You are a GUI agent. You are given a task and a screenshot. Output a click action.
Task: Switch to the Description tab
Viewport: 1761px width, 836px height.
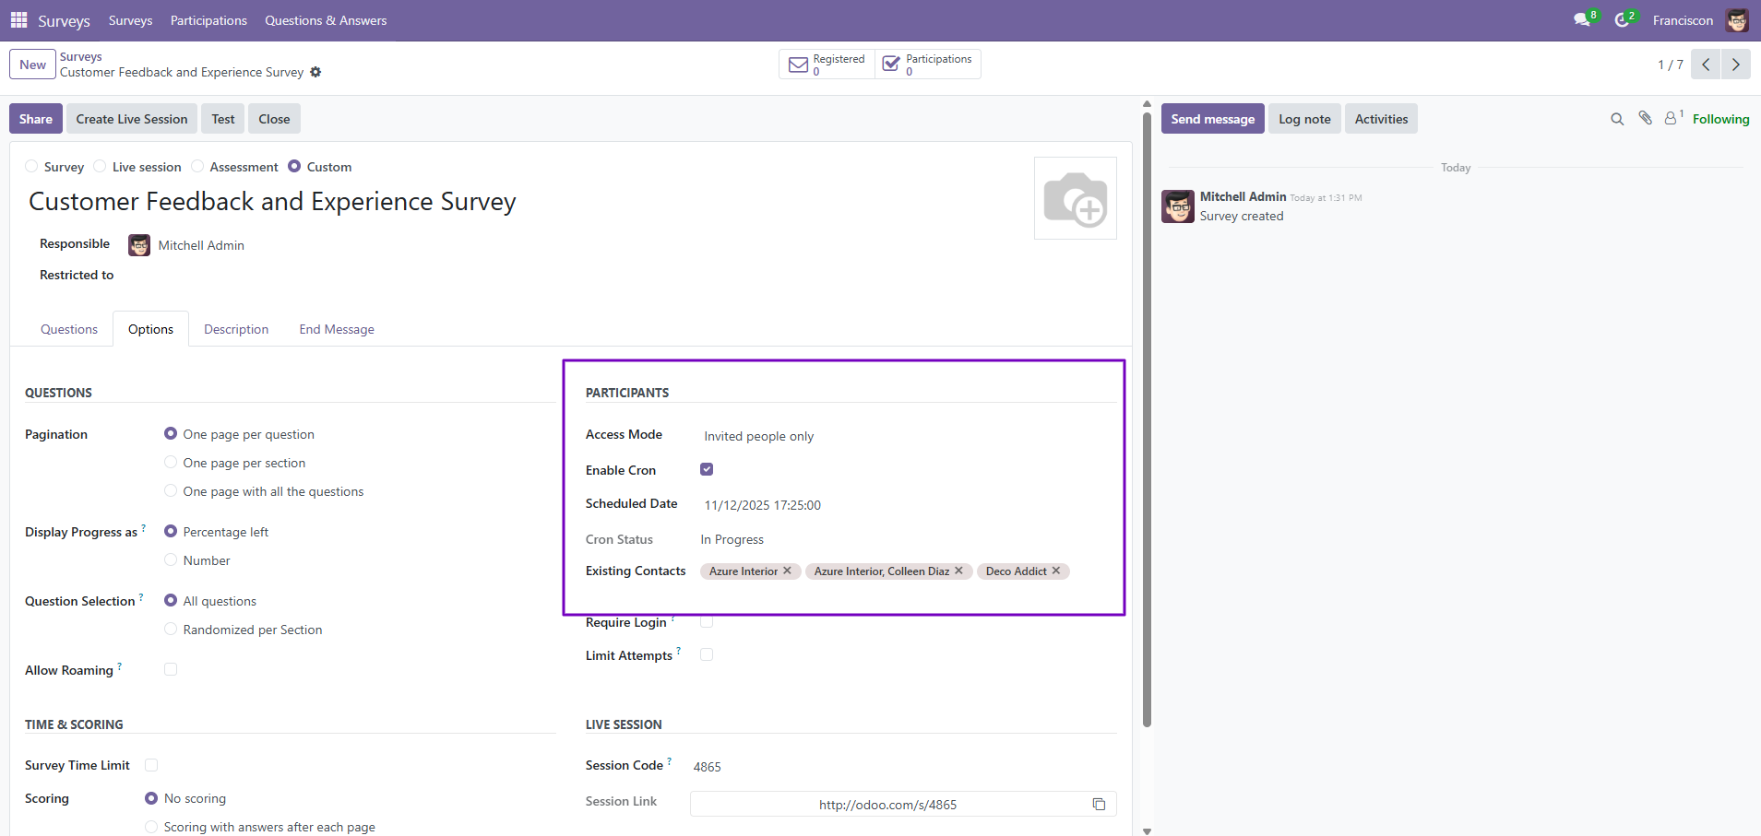tap(236, 329)
